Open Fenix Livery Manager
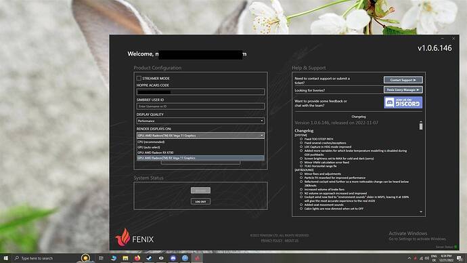The image size is (467, 263). pos(403,89)
